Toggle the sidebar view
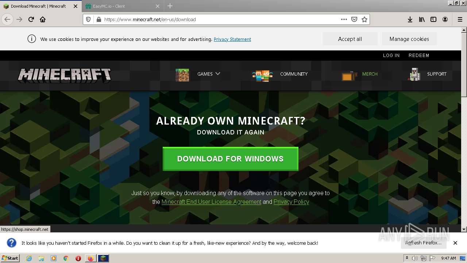Image resolution: width=467 pixels, height=263 pixels. click(x=433, y=19)
